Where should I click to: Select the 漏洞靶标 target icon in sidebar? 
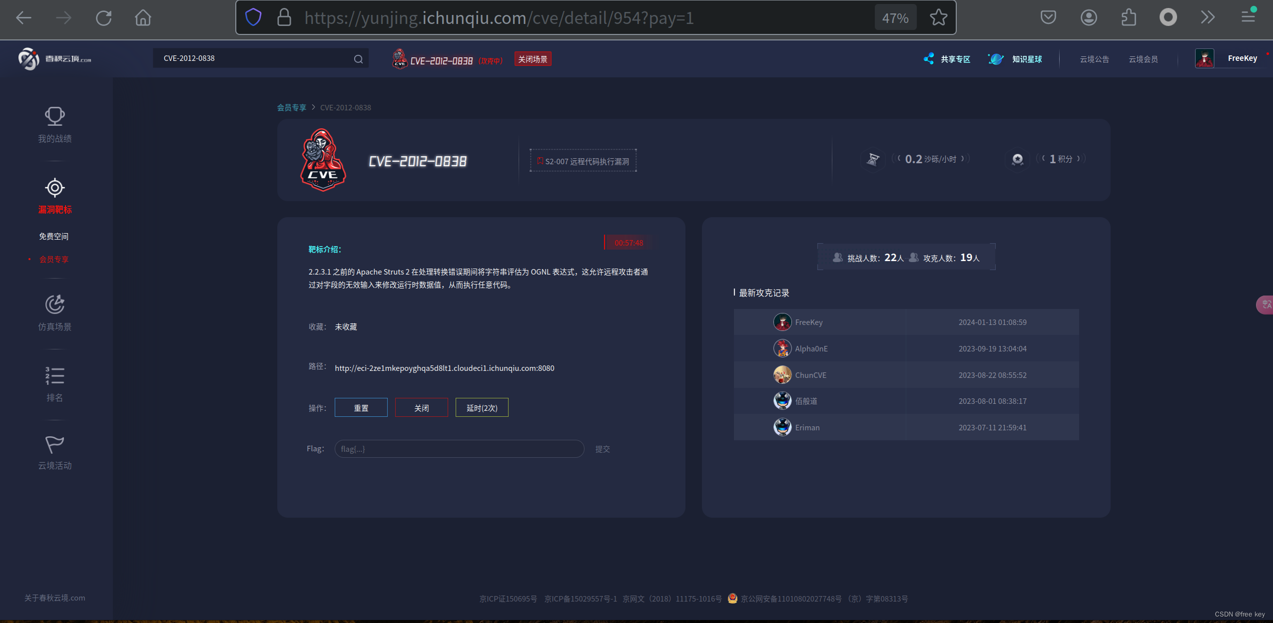pos(54,188)
